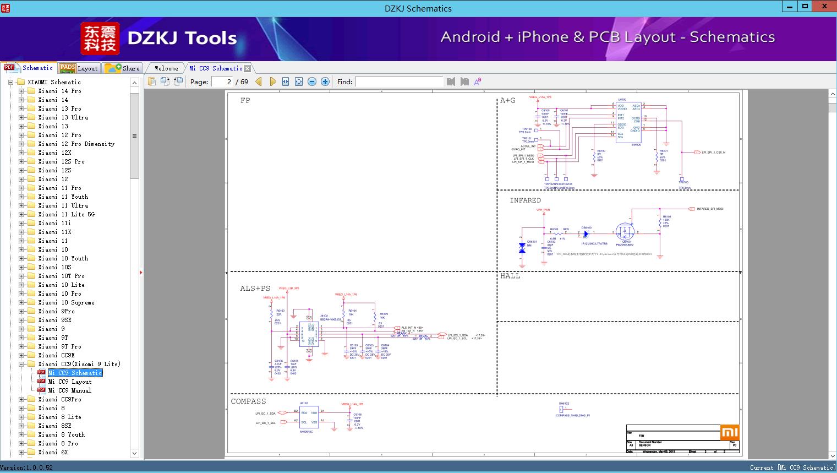Click the document scroll up arrow
Image resolution: width=837 pixels, height=473 pixels.
(x=832, y=95)
